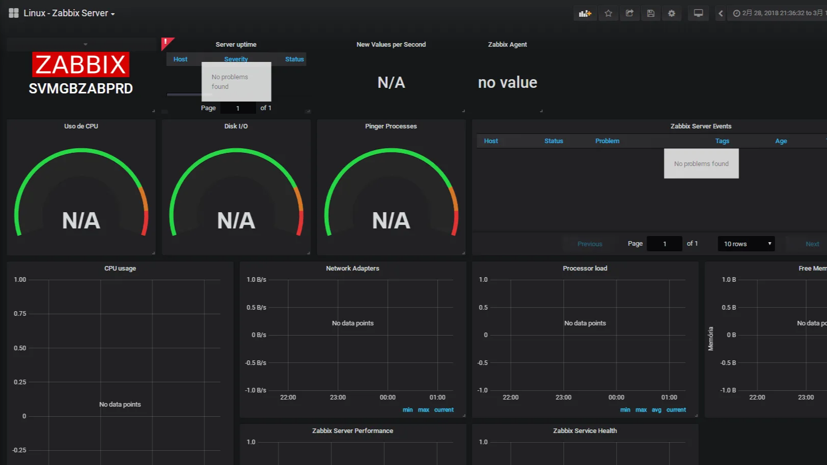The height and width of the screenshot is (465, 827).
Task: Click the Uso de CPU gauge N/A value
Action: pyautogui.click(x=81, y=221)
